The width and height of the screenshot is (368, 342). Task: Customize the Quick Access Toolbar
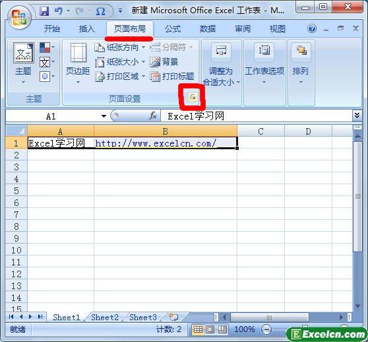click(x=121, y=11)
